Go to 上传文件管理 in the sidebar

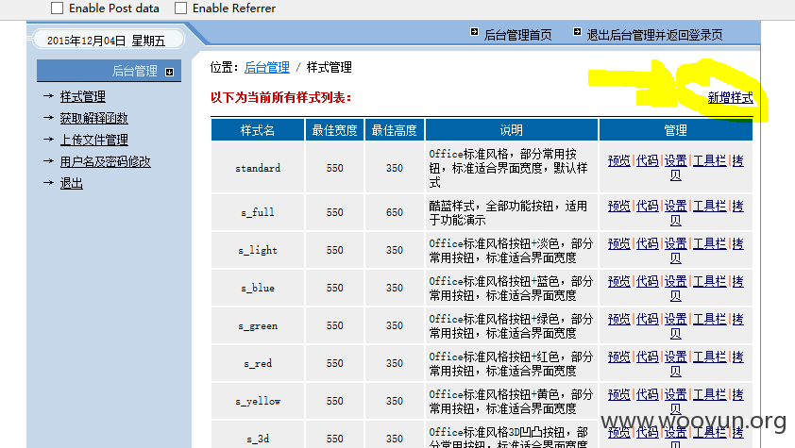[93, 140]
